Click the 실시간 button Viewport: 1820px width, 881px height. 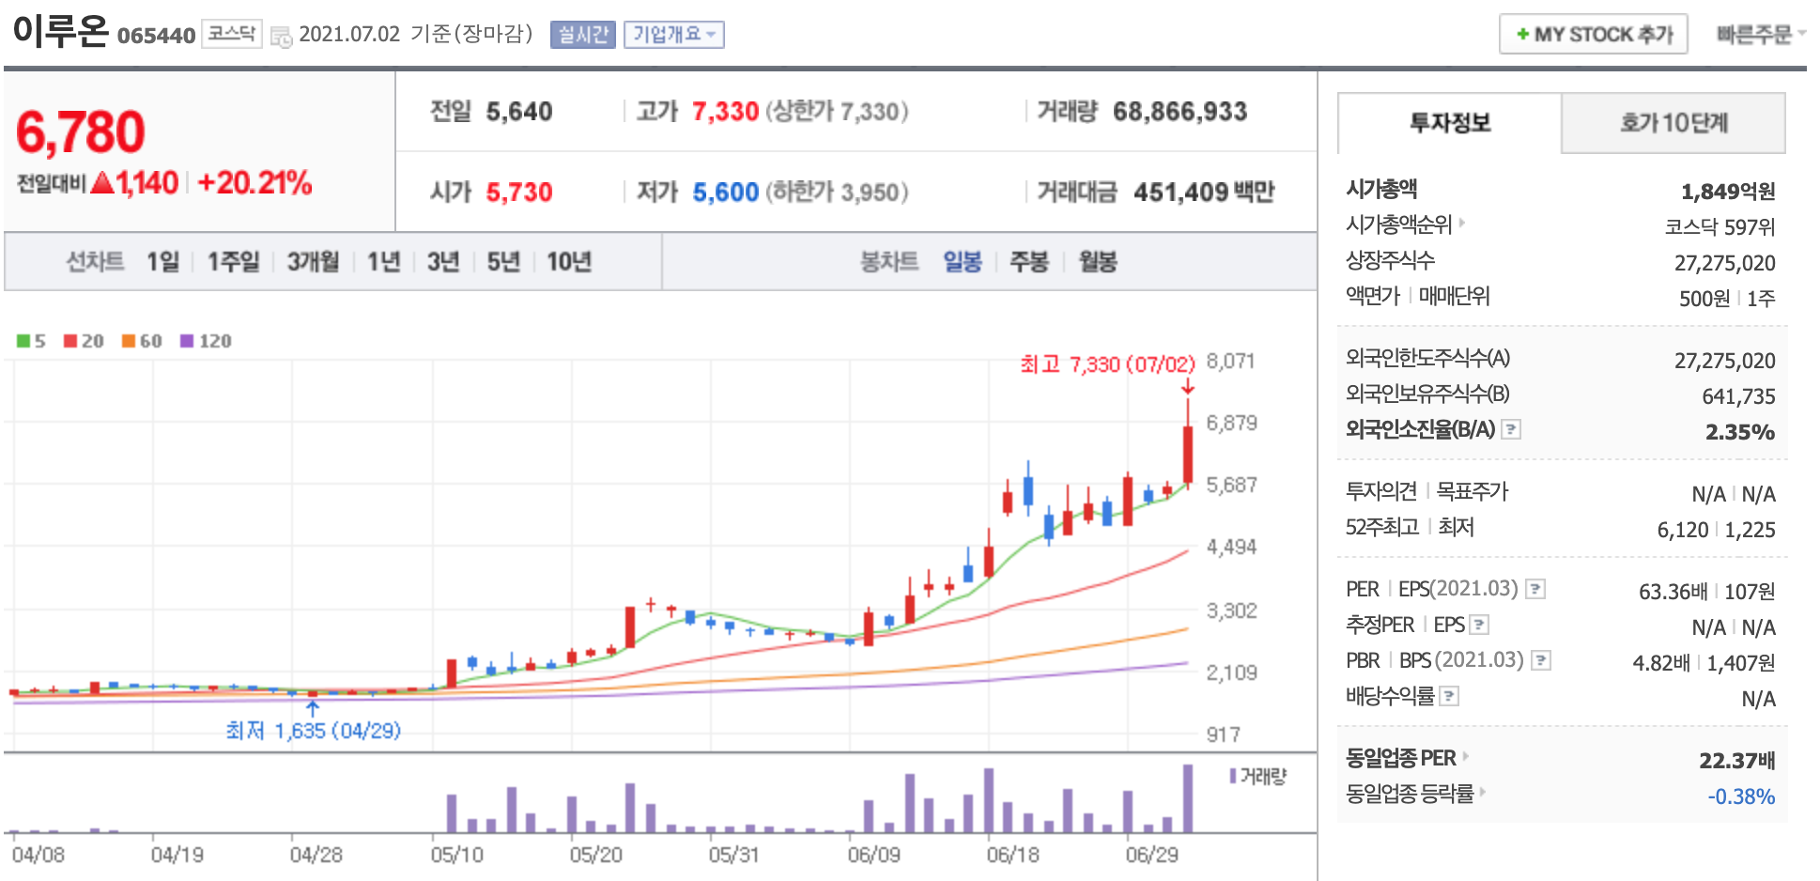(x=582, y=35)
